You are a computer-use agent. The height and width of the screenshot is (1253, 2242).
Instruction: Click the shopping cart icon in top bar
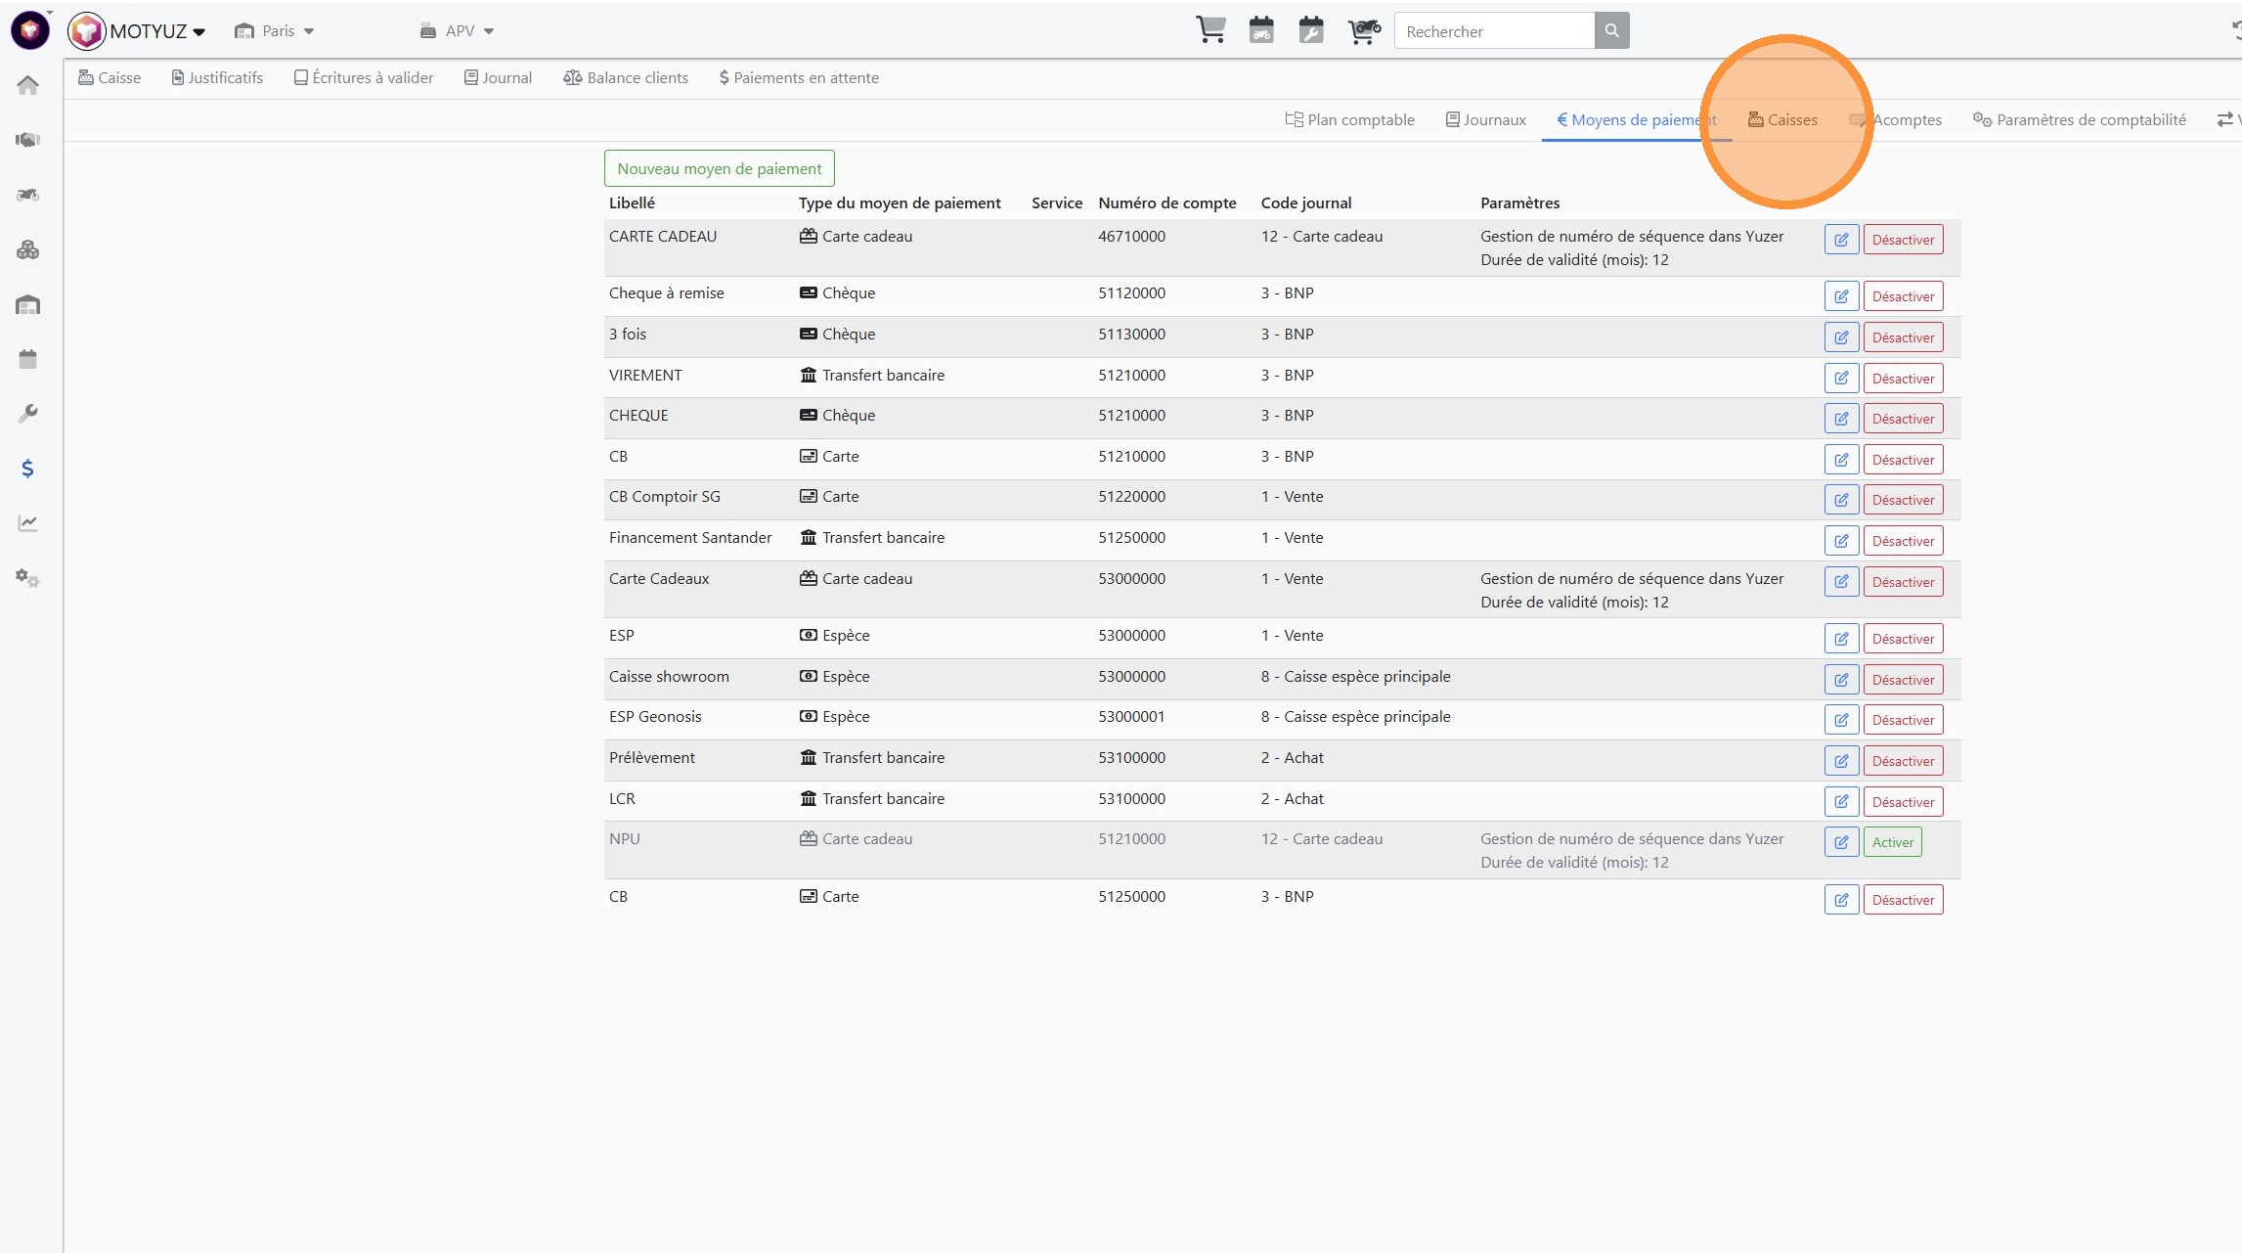coord(1210,30)
